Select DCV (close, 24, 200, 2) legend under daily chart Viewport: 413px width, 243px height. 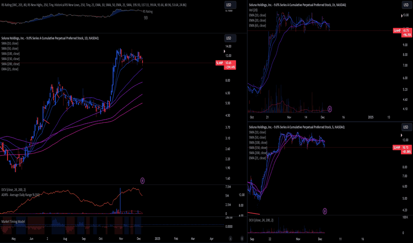point(13,190)
